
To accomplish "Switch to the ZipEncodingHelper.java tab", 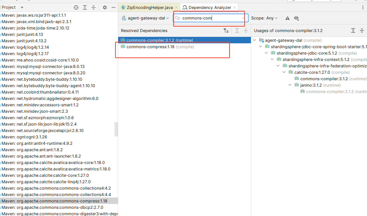I will pyautogui.click(x=150, y=7).
